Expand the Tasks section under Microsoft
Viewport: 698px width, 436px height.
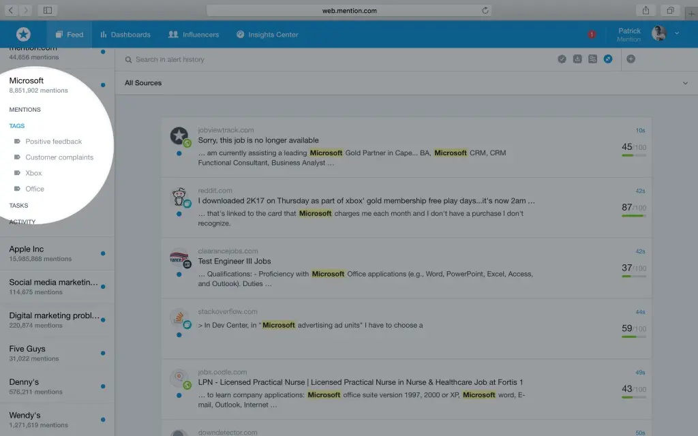pyautogui.click(x=19, y=205)
